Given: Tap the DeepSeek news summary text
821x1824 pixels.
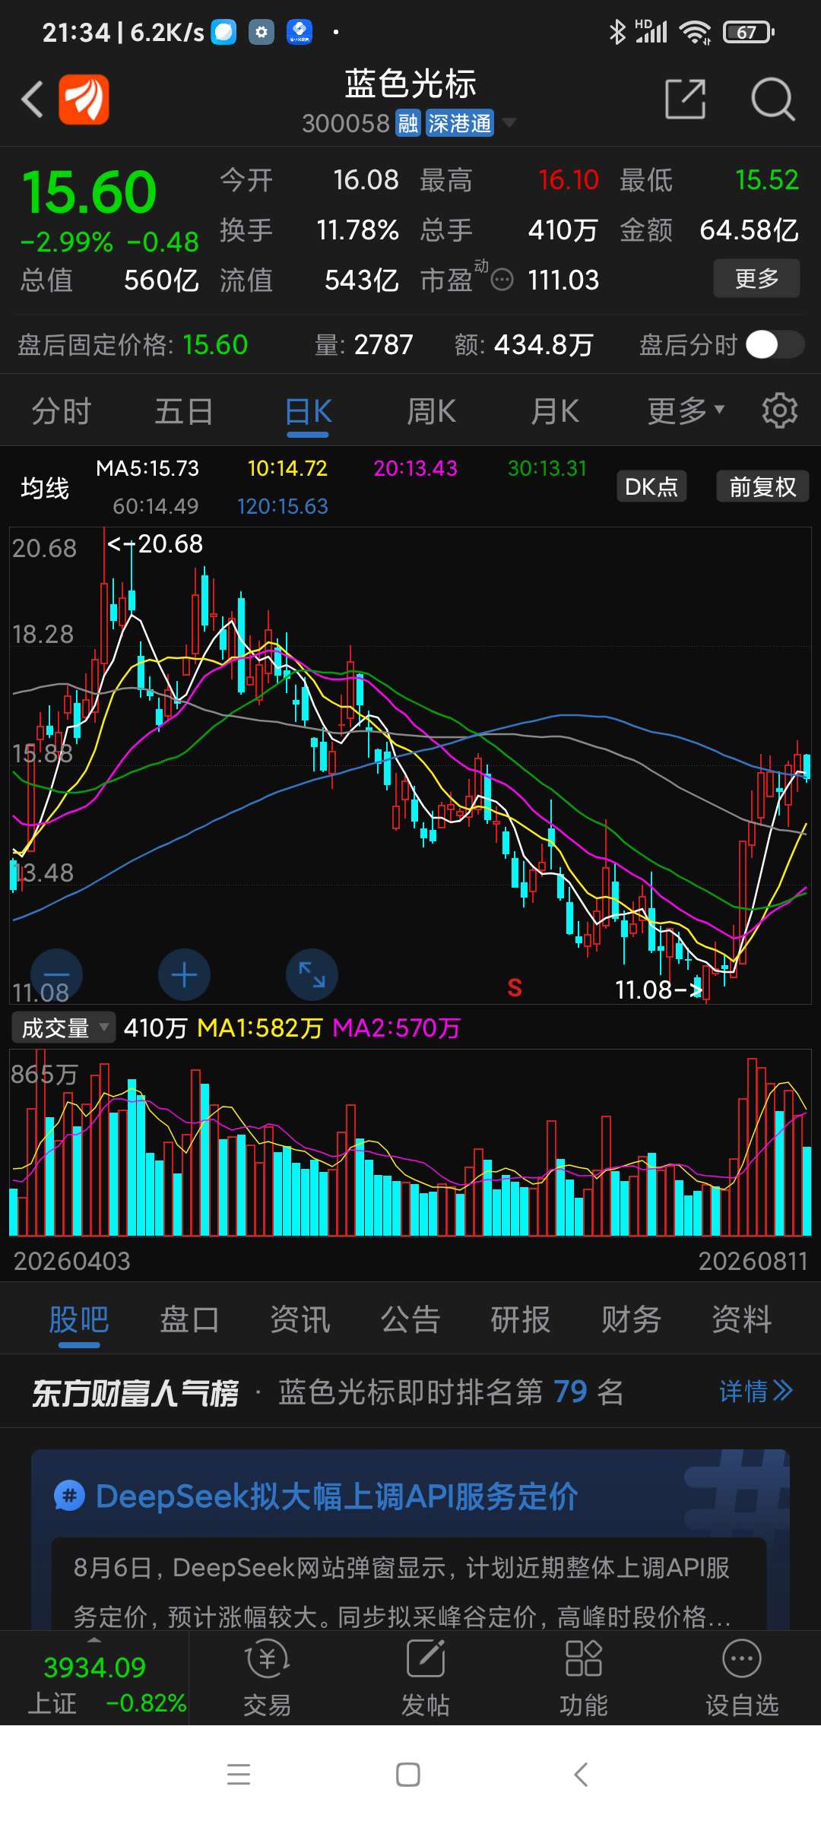Looking at the screenshot, I should point(401,1591).
